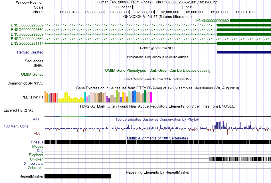Select the Scale track label
The width and height of the screenshot is (271, 183).
tap(39, 7)
